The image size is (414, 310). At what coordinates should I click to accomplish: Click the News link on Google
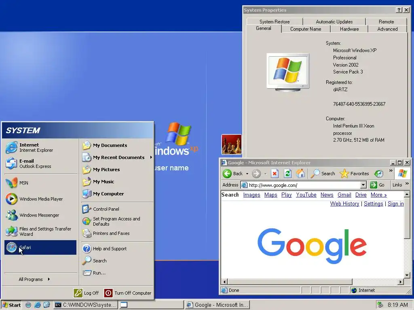click(x=327, y=195)
